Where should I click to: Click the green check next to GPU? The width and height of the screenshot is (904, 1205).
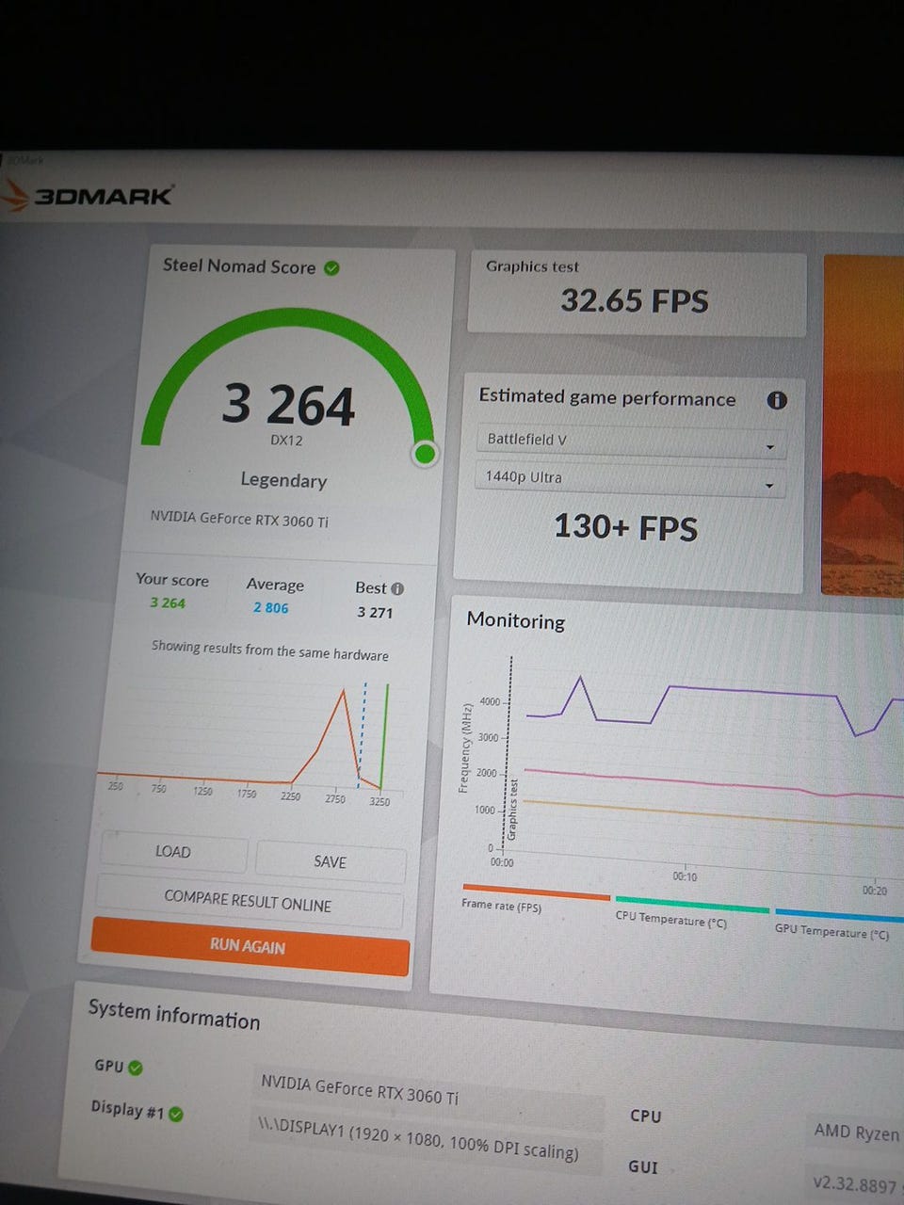(136, 1068)
